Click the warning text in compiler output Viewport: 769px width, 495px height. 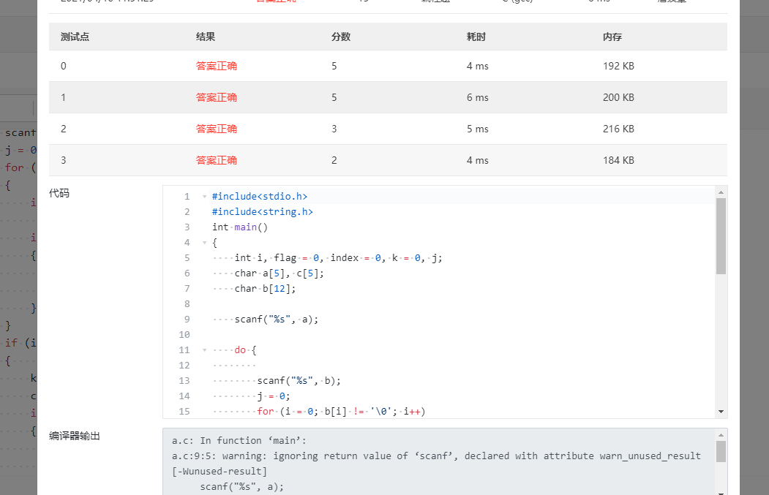click(436, 464)
